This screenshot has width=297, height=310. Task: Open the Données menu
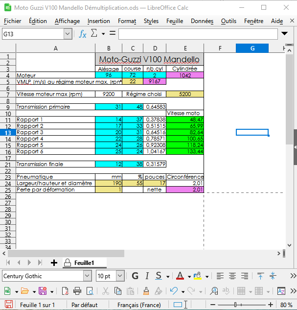[x=202, y=21]
